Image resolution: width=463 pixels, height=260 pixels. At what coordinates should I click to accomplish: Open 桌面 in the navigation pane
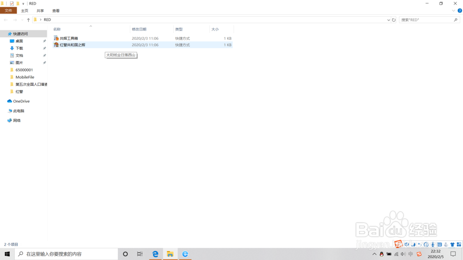pos(19,41)
